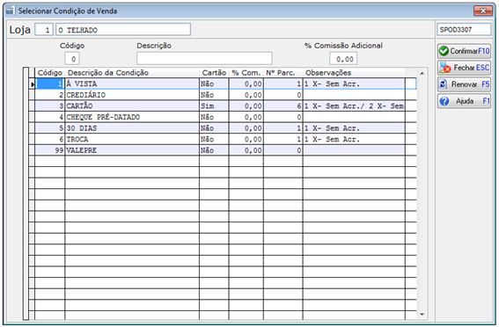
Task: Click the observation text of TROCA row
Action: point(332,140)
